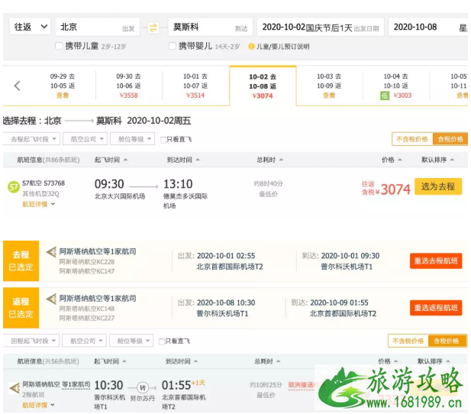
Task: Click the return date field 2020-10-08
Action: tap(428, 27)
